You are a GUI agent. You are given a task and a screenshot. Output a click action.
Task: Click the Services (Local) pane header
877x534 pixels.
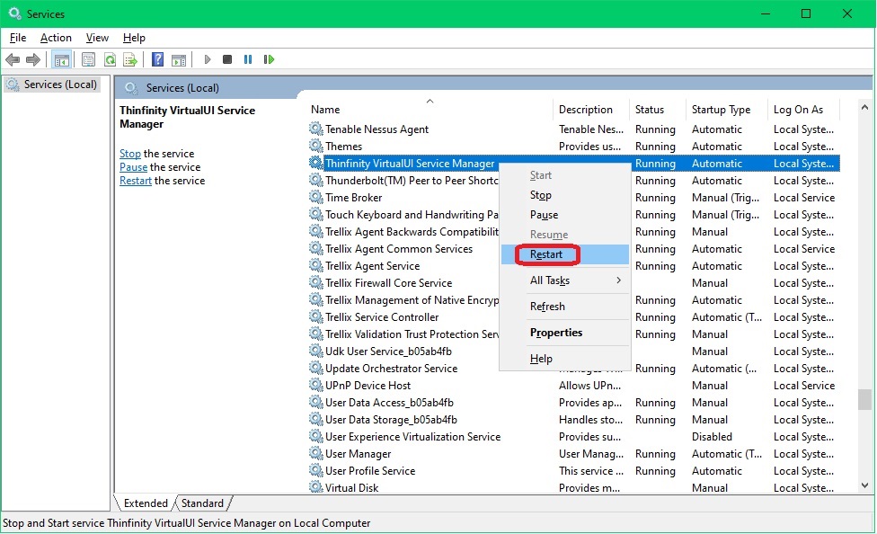tap(493, 87)
